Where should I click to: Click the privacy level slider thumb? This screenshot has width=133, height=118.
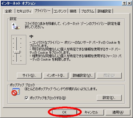click(x=17, y=52)
